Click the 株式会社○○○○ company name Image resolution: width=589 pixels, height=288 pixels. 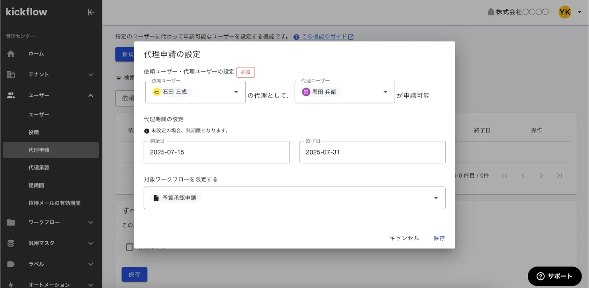[522, 13]
